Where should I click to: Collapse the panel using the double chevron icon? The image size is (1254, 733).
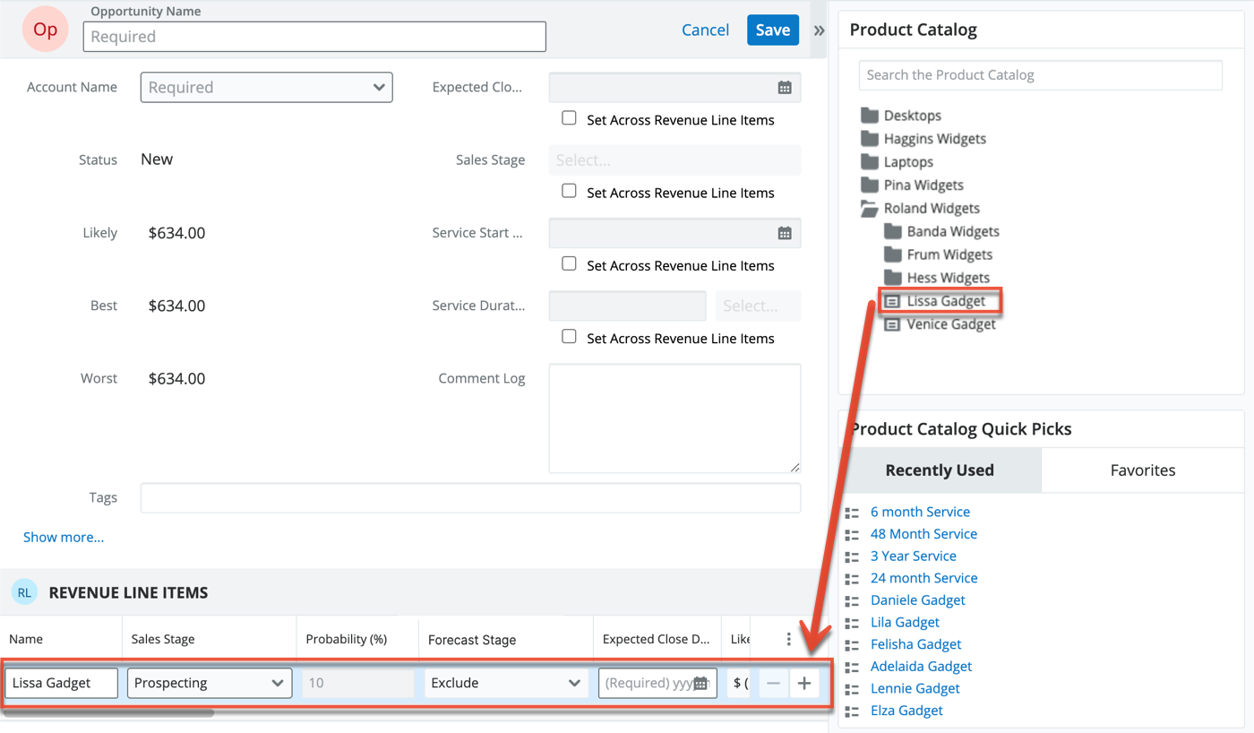(819, 29)
